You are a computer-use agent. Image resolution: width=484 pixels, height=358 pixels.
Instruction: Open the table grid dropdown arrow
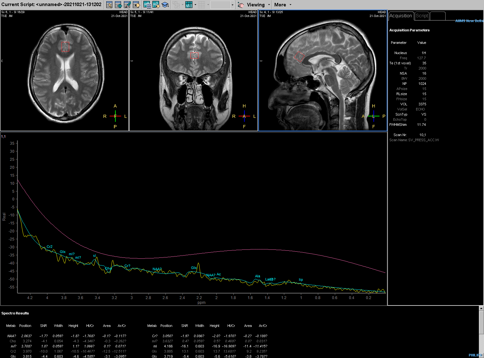(207, 5)
